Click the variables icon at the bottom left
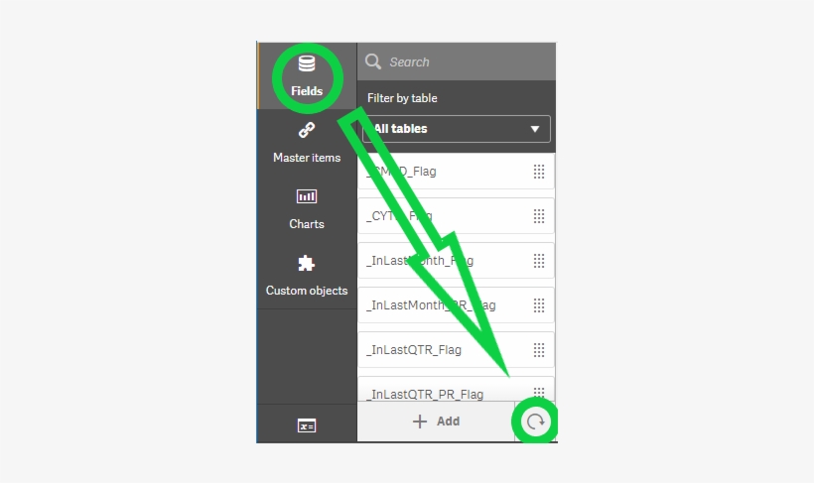The height and width of the screenshot is (483, 814). click(x=307, y=425)
